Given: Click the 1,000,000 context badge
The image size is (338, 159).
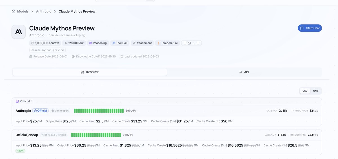Looking at the screenshot, I should pyautogui.click(x=45, y=43).
